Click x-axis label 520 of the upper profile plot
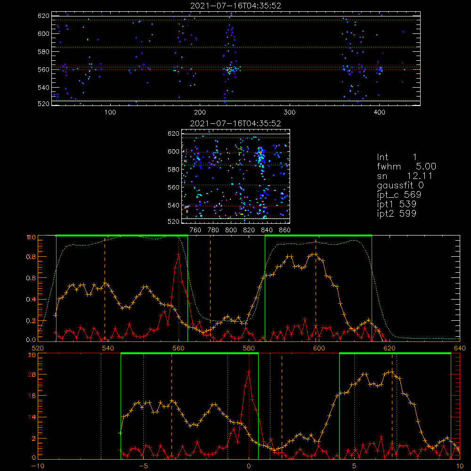 tap(38, 349)
